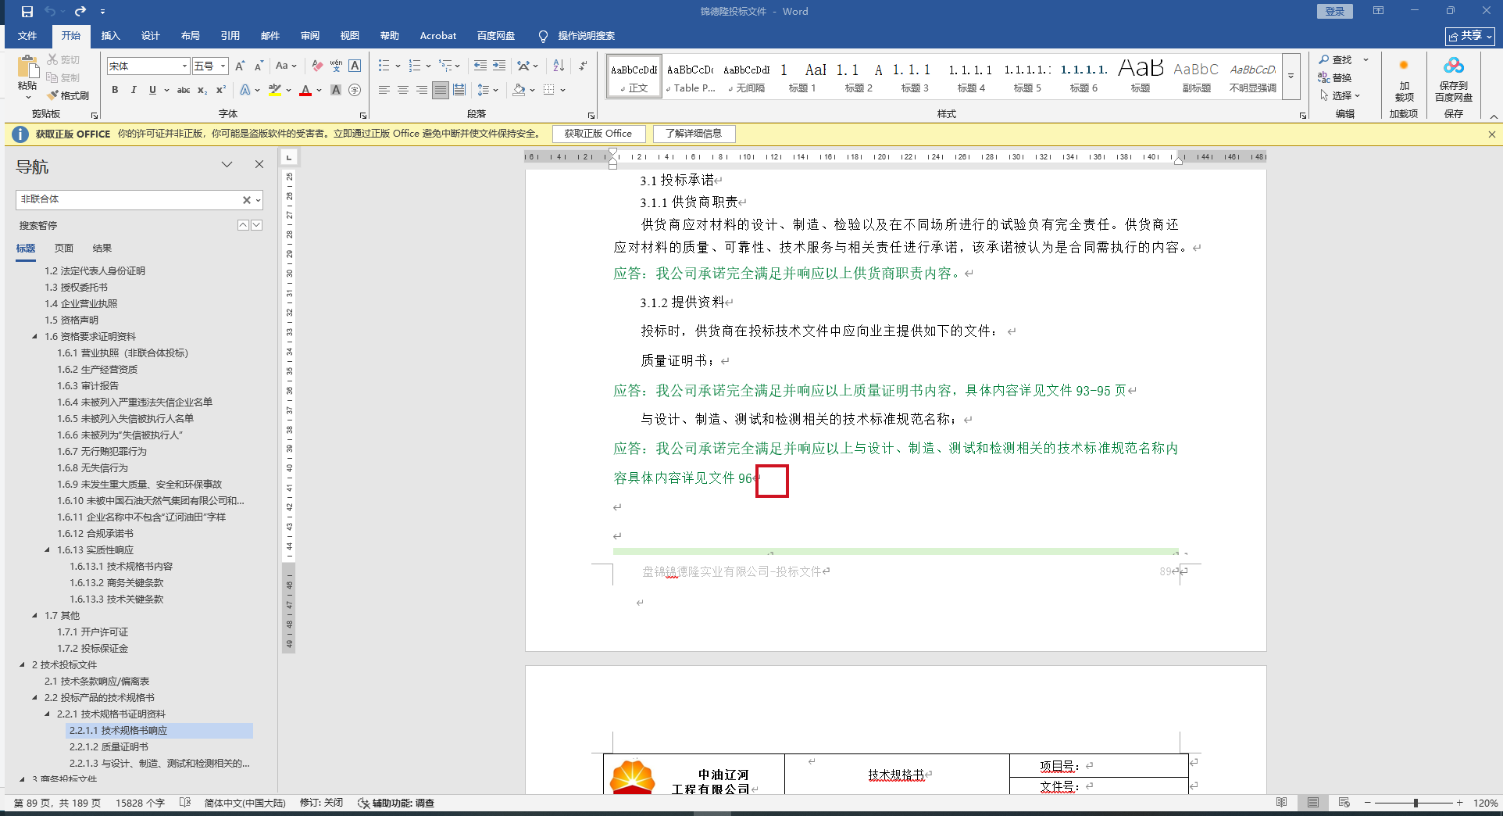
Task: Switch to Web Layout view in the status bar
Action: click(x=1344, y=803)
